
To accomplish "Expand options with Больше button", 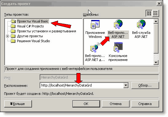I will [x=18, y=104].
